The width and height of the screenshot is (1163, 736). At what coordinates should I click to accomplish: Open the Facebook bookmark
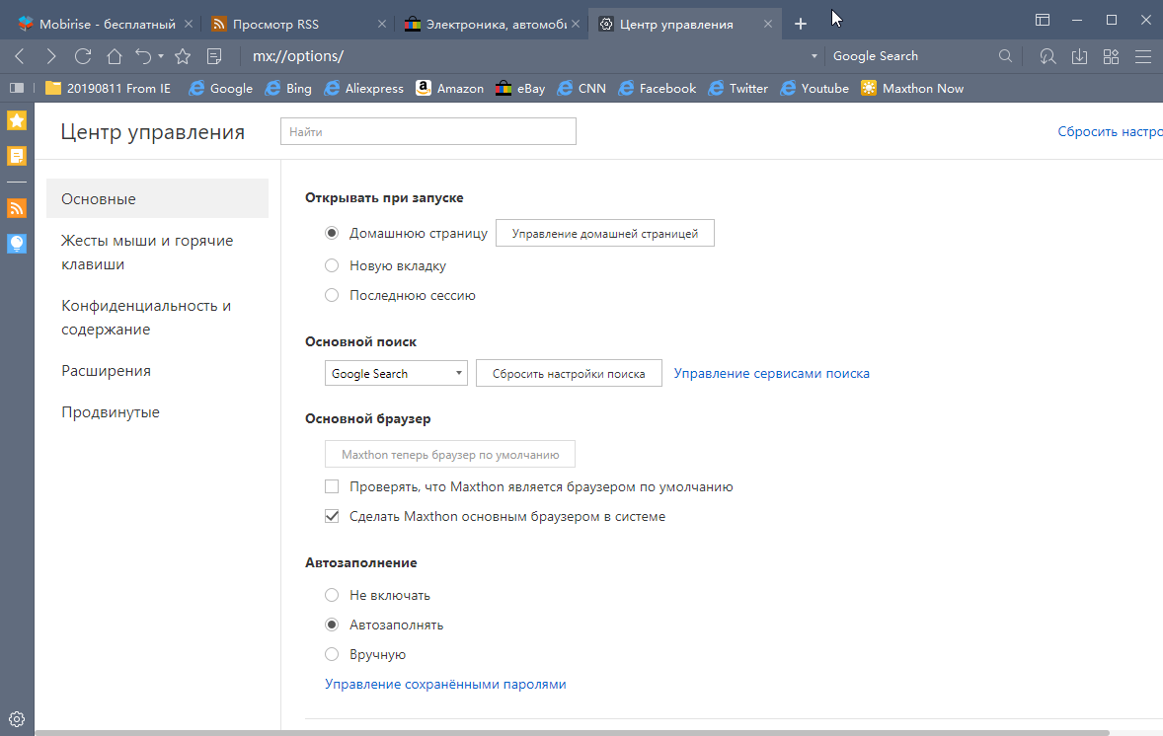click(658, 88)
